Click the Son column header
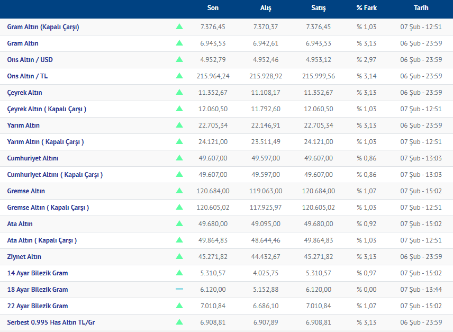The image size is (453, 332). tap(213, 8)
